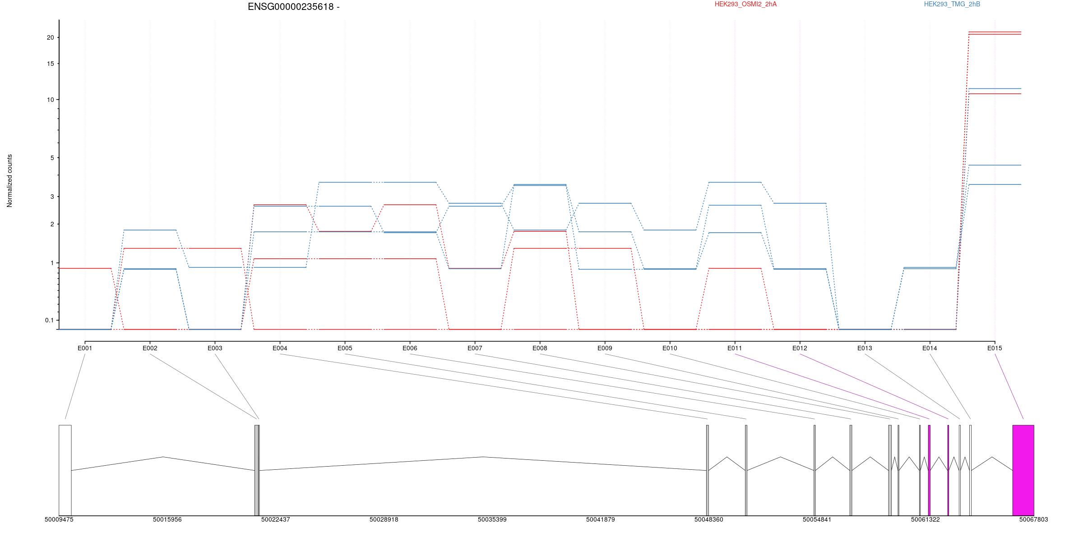Click genomic coordinate 50022437

[275, 519]
